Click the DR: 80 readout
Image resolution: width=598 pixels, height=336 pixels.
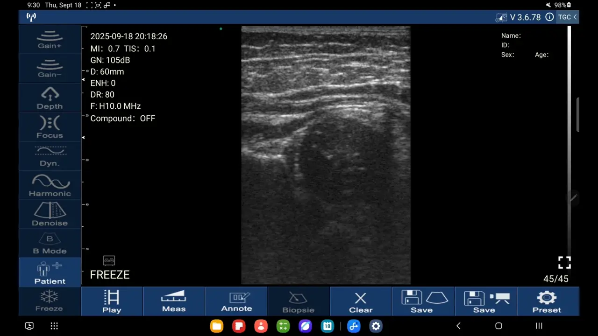(x=102, y=95)
